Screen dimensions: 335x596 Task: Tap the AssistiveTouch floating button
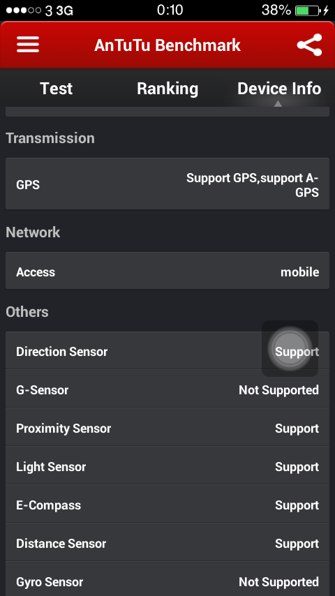coord(290,348)
